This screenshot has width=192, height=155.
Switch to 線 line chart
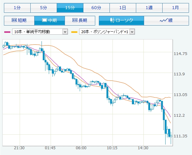pos(167,20)
